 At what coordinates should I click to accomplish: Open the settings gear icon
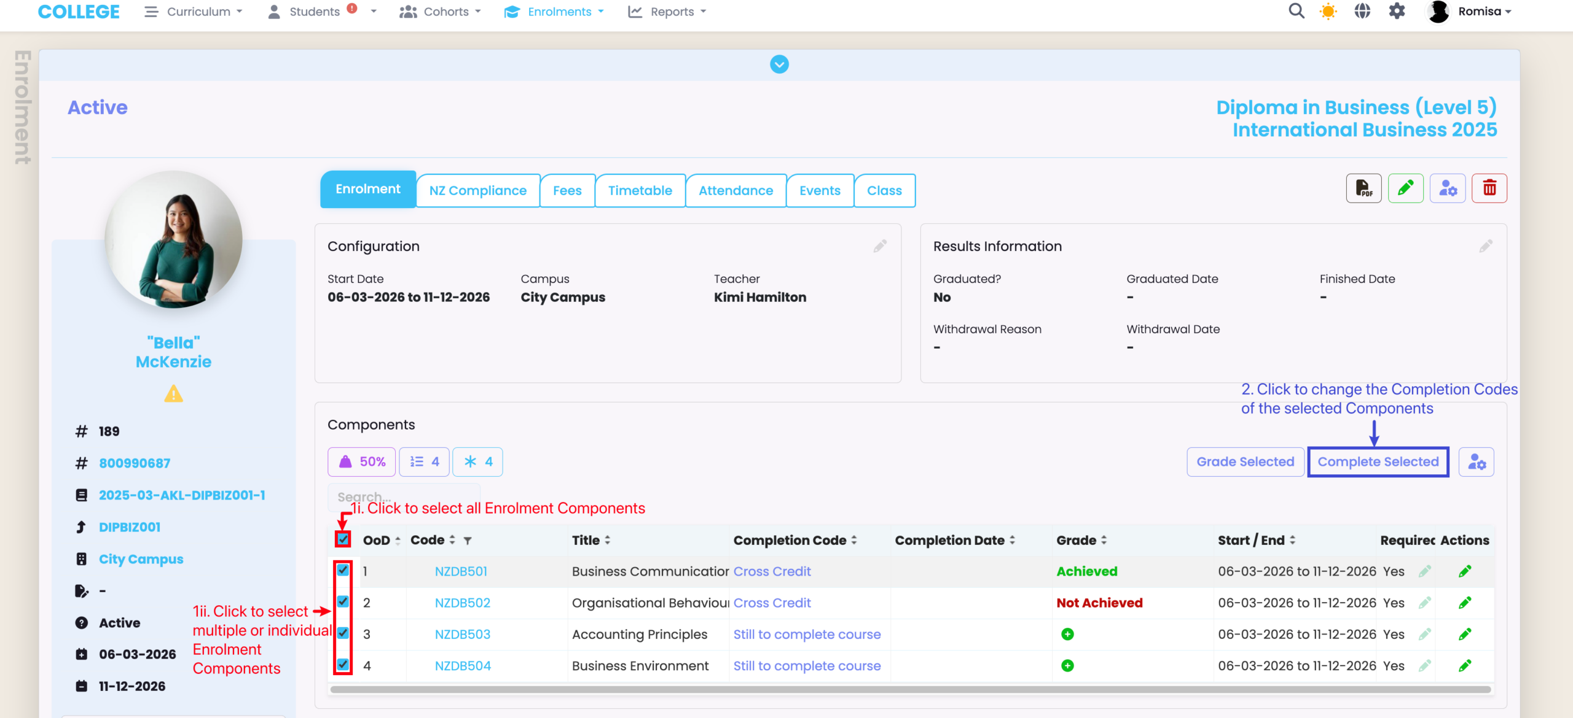(1397, 12)
